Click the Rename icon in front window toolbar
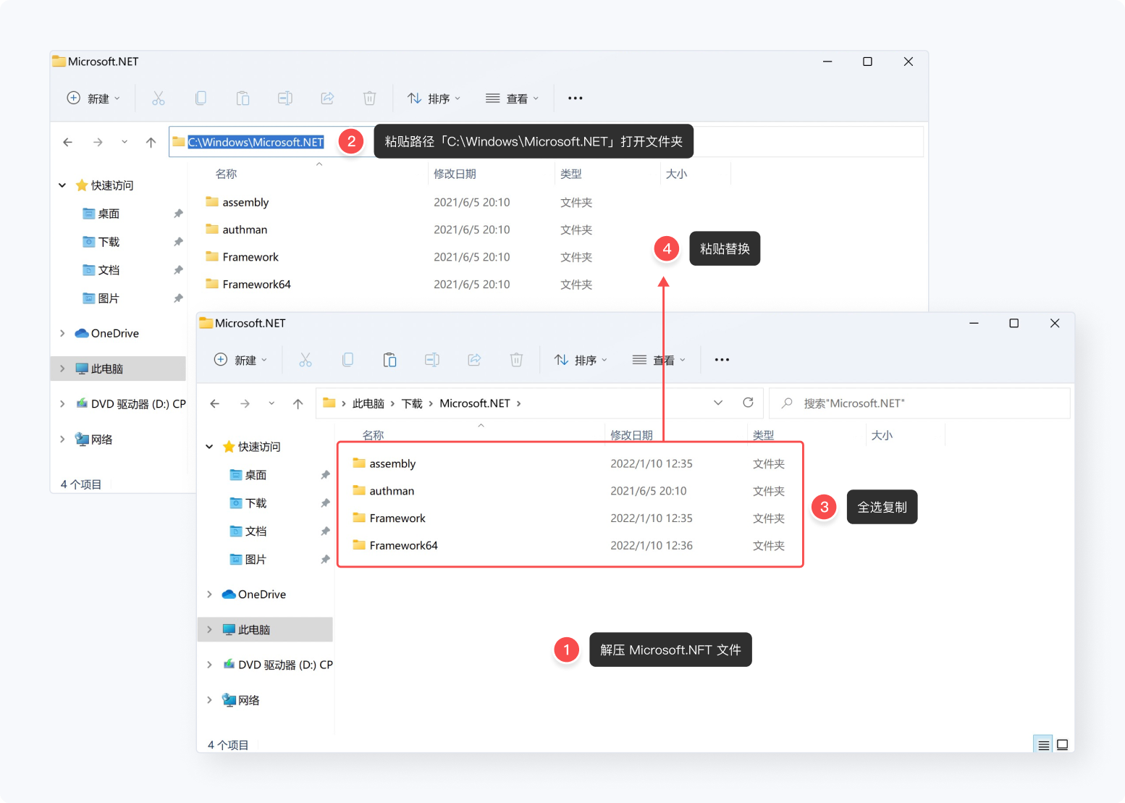Viewport: 1125px width, 803px height. click(x=432, y=360)
